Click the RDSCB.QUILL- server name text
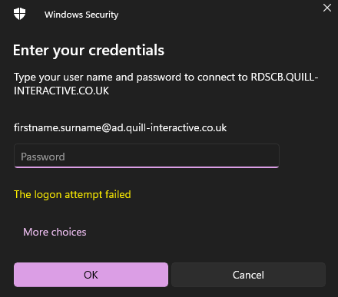The image size is (338, 297). pos(284,77)
